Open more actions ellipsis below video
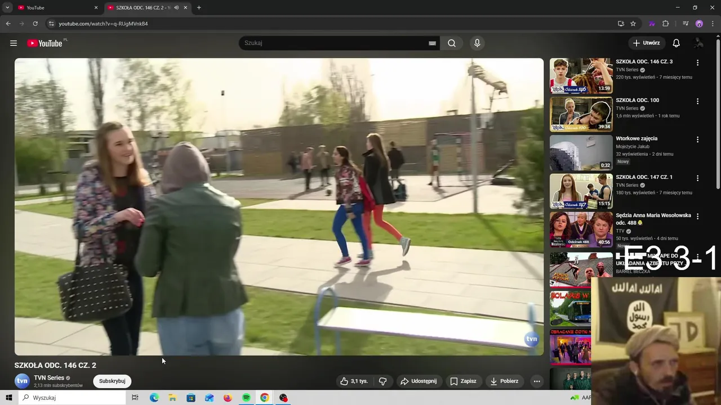Image resolution: width=721 pixels, height=405 pixels. click(537, 381)
